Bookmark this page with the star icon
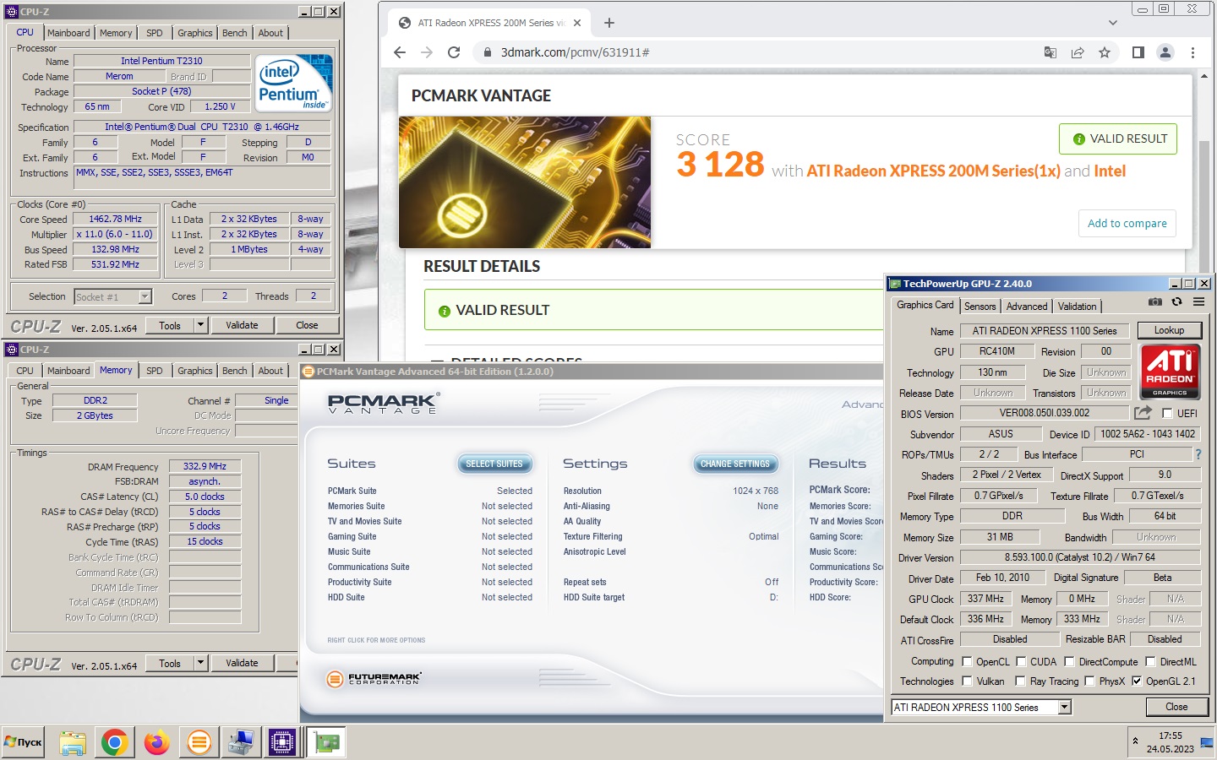Viewport: 1217px width, 760px height. coord(1105,52)
